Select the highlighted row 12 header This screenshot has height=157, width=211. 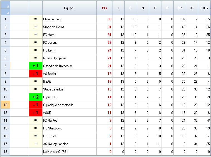[x=5, y=105]
